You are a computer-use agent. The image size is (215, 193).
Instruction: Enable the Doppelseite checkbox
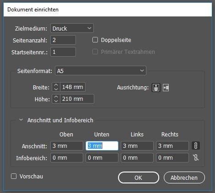pyautogui.click(x=95, y=40)
